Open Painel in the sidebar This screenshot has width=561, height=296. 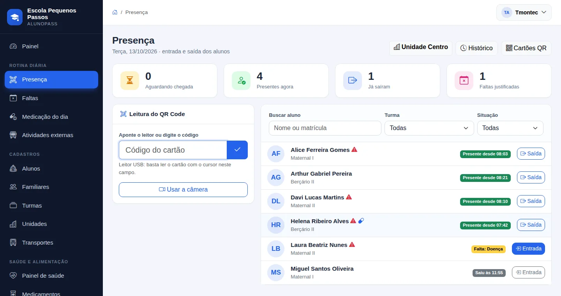51,46
